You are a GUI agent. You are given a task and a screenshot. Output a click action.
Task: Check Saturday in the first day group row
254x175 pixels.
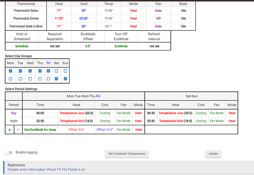click(56, 71)
